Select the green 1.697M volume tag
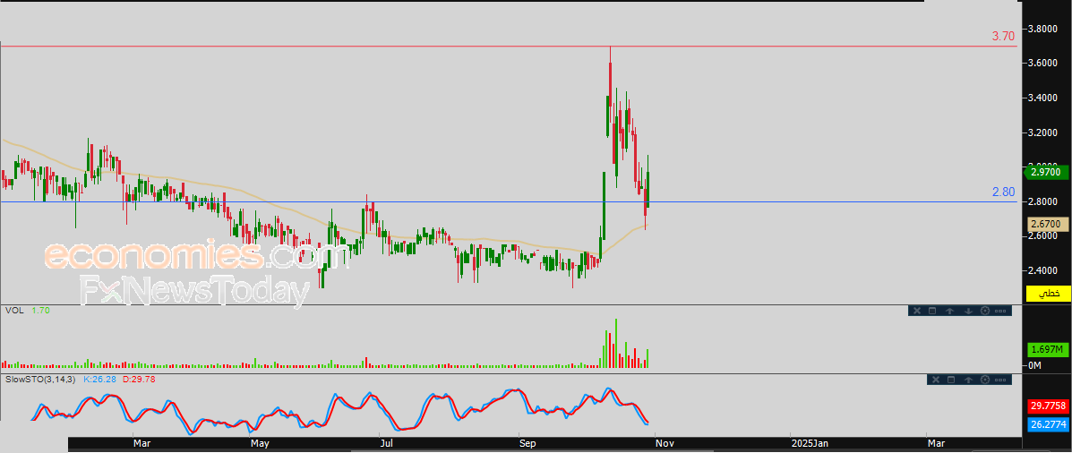 click(x=1048, y=350)
